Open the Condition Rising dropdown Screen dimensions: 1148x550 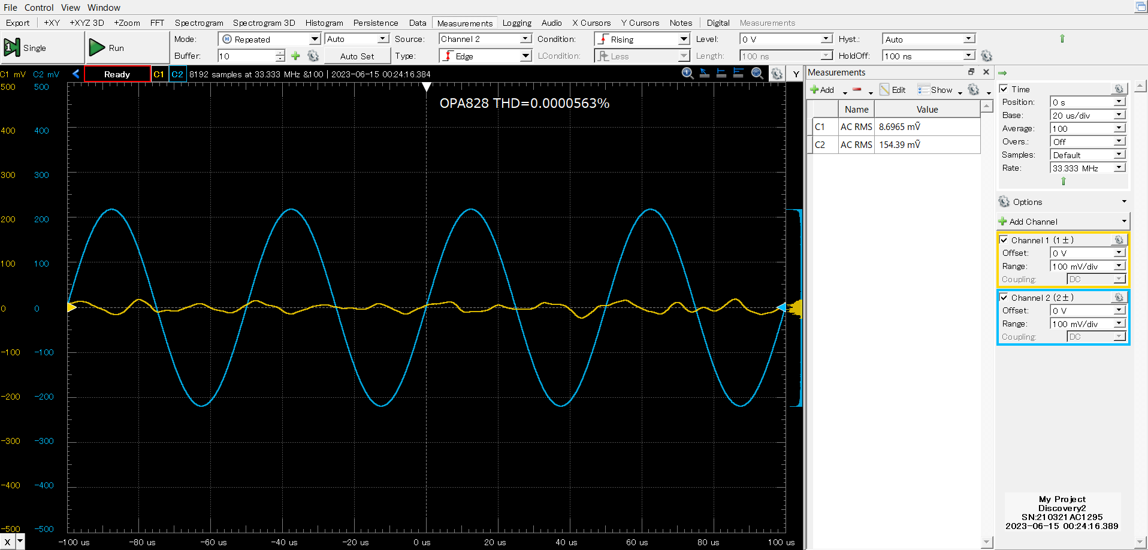pyautogui.click(x=642, y=39)
